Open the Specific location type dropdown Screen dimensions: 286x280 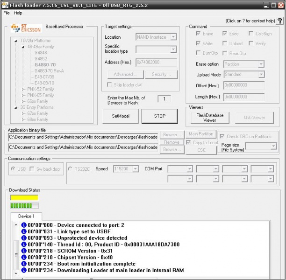click(173, 49)
